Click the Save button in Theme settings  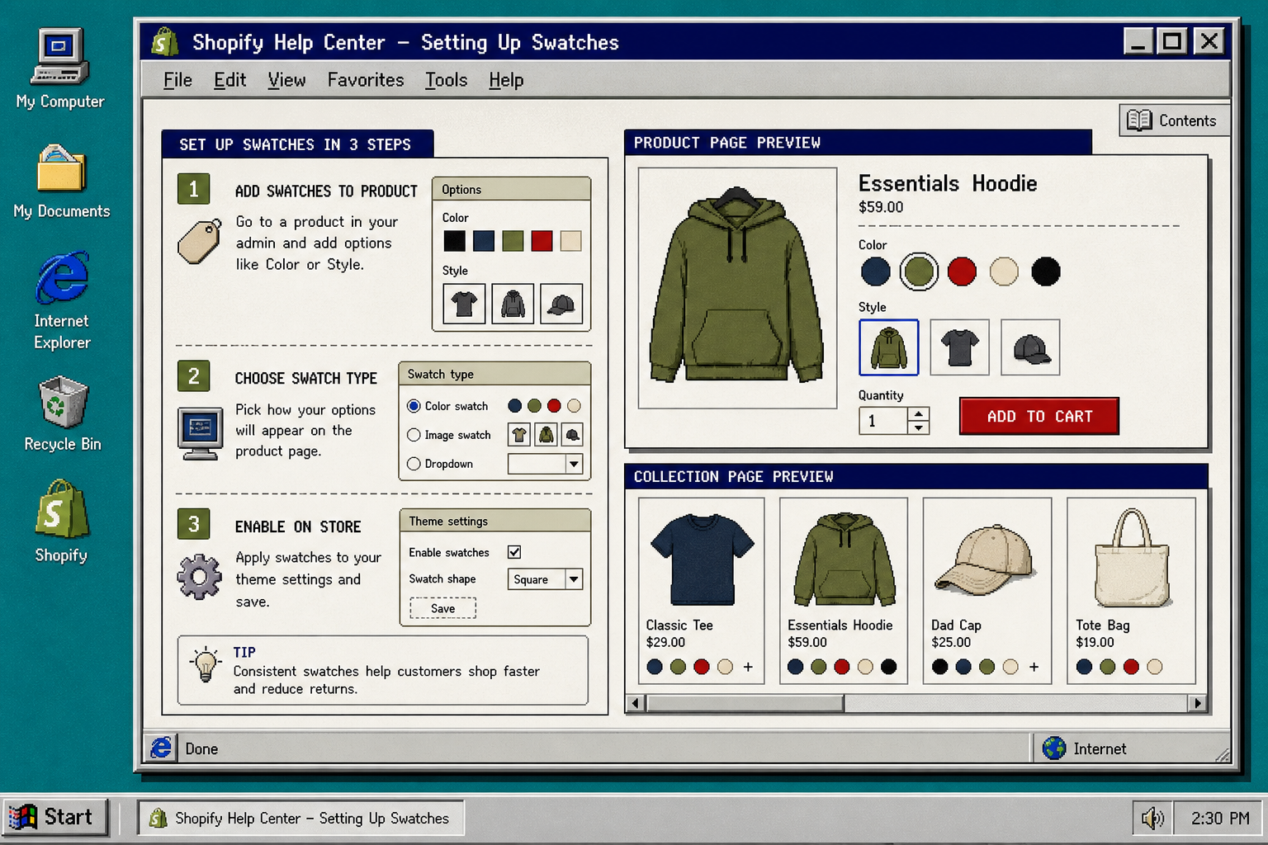(x=443, y=608)
